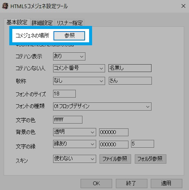Screen dimensions: 189x190
Task: Click the フォントのサイズ input field
Action: tap(64, 94)
